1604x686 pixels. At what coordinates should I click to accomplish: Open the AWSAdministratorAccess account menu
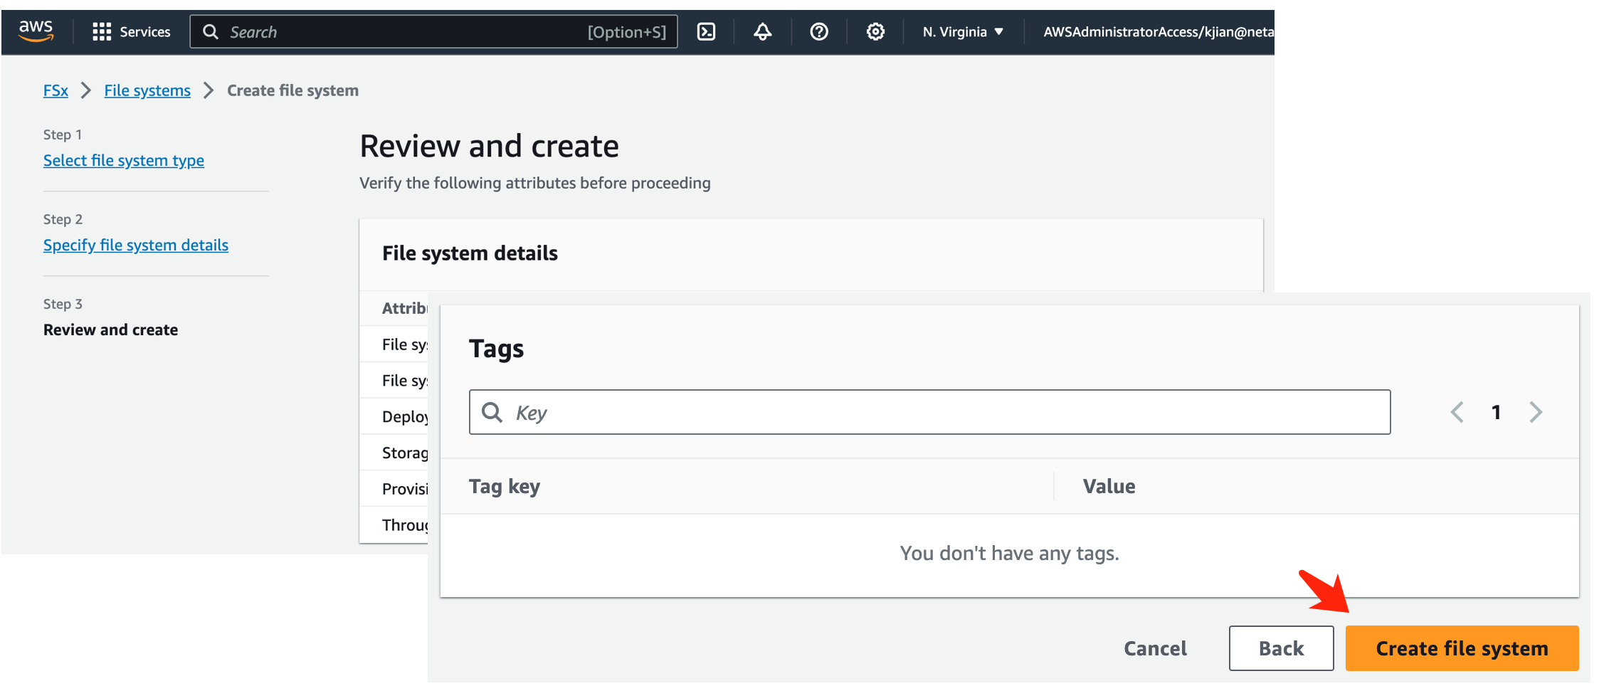1158,32
